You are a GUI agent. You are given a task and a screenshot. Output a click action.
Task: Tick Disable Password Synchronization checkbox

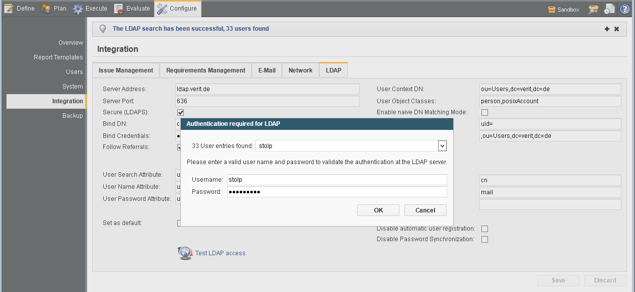click(484, 240)
